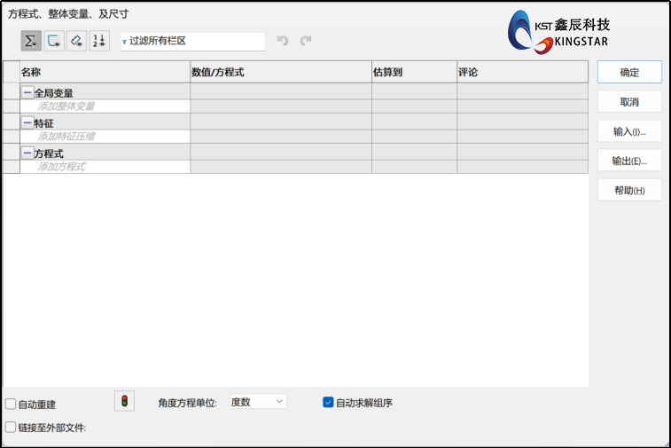
Task: Click the 输入(I)... button
Action: pyautogui.click(x=629, y=131)
